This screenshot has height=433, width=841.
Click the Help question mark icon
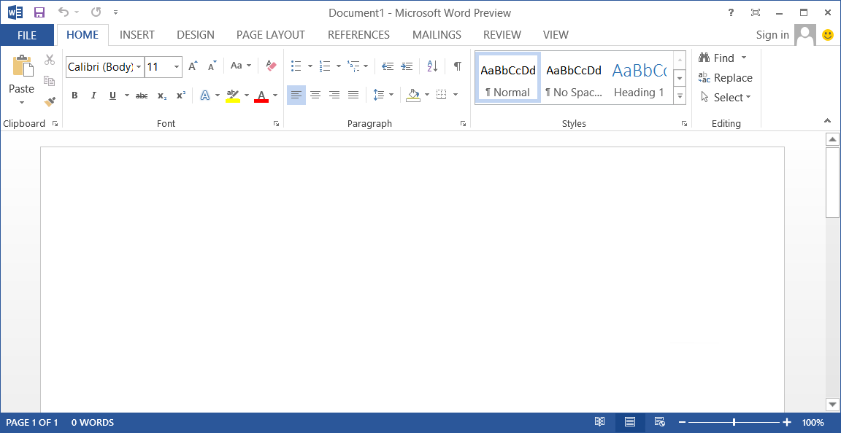click(x=731, y=13)
